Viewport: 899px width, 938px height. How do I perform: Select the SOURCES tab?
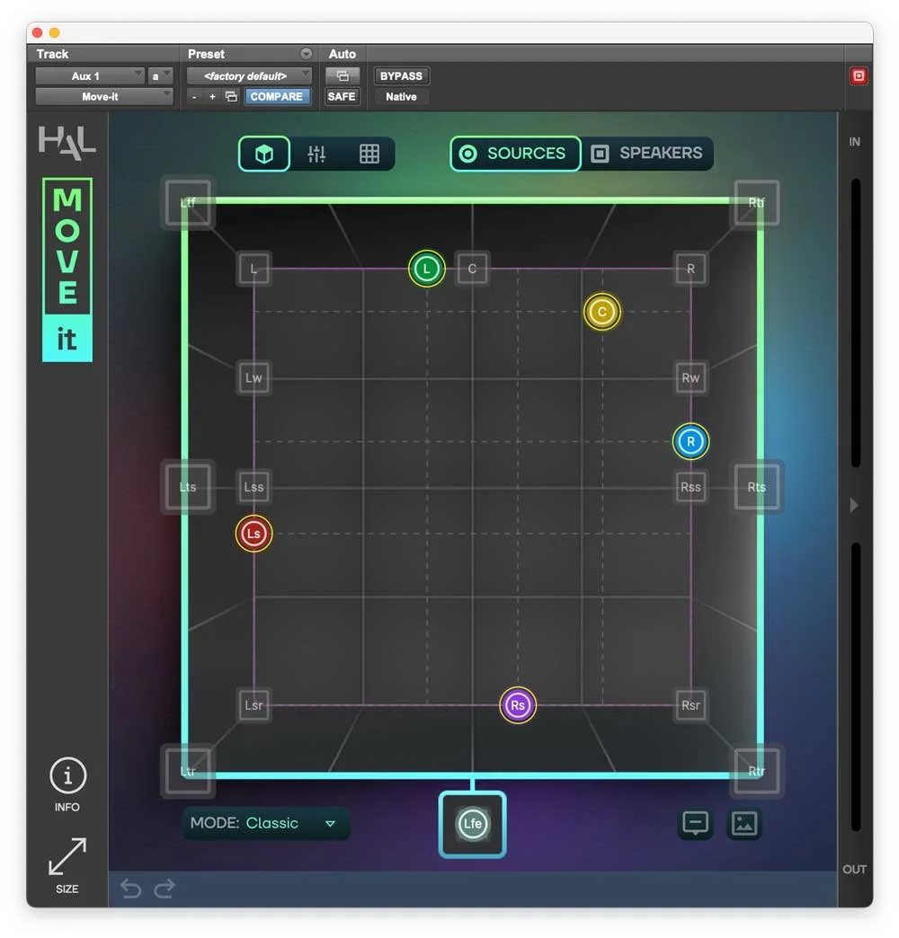pos(515,154)
